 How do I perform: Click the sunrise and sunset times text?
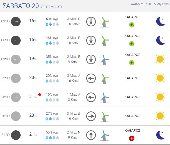(150, 4)
